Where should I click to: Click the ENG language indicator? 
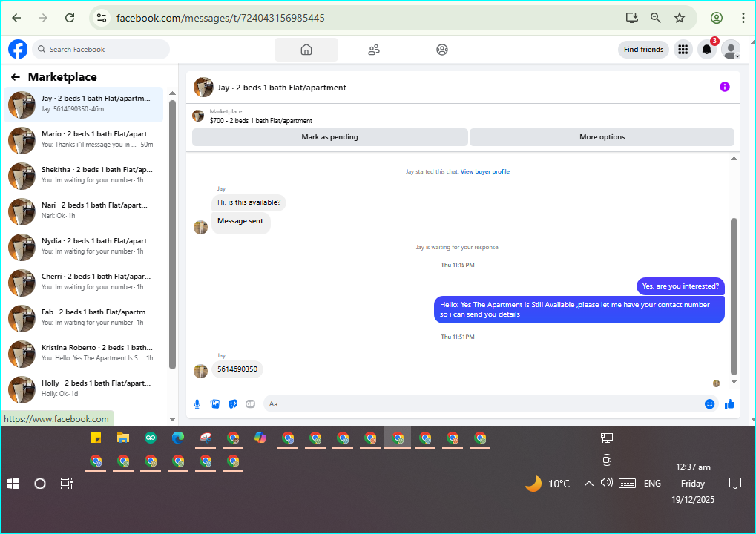tap(652, 484)
